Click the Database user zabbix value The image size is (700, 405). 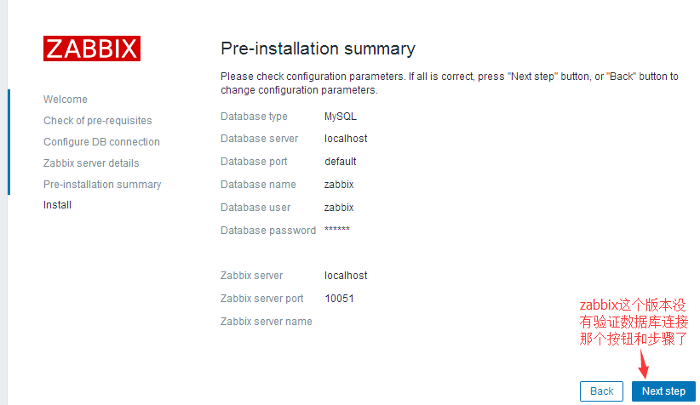click(339, 208)
